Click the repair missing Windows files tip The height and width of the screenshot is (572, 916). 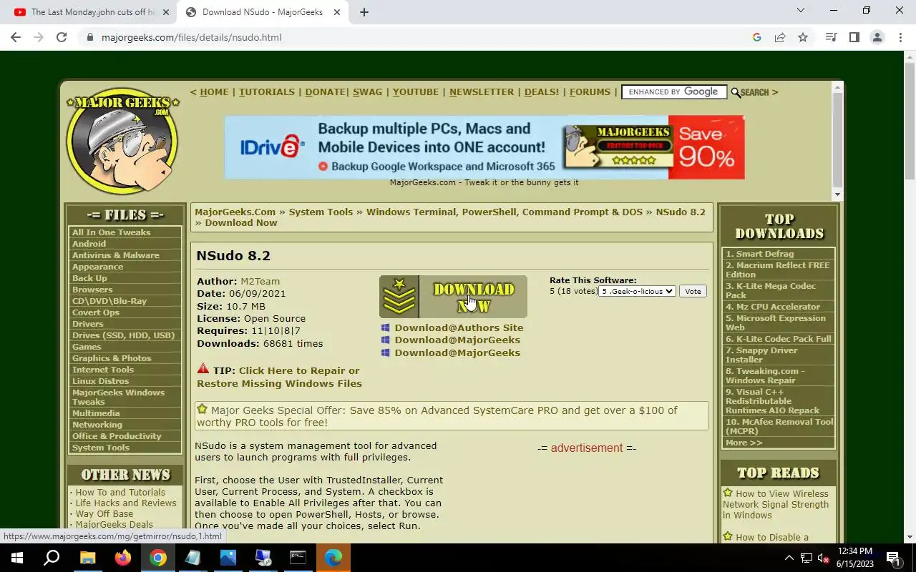(x=279, y=377)
